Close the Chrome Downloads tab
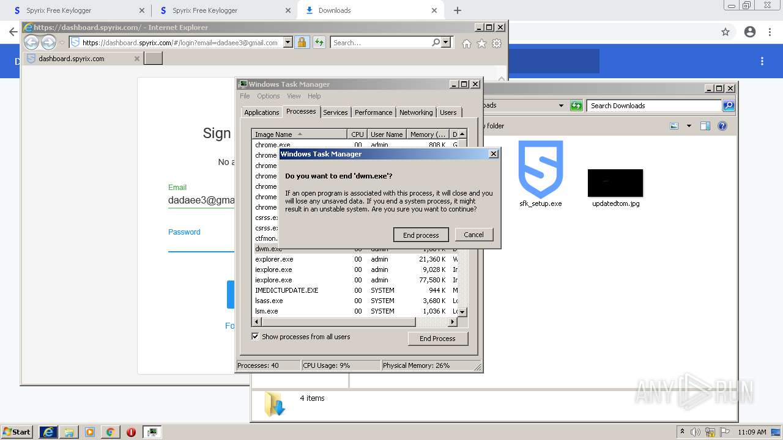 click(x=434, y=10)
